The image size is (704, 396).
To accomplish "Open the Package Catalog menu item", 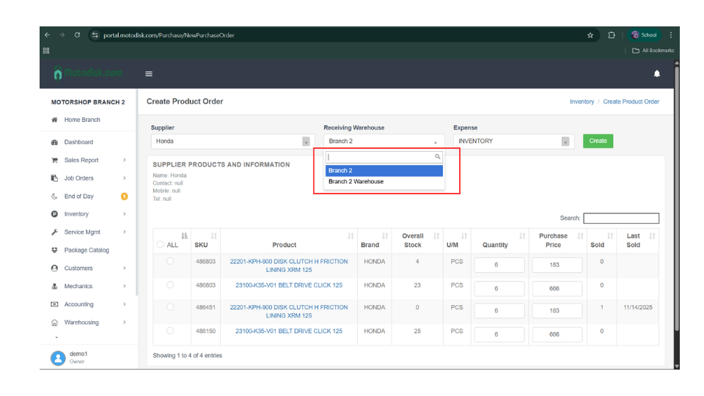I will [86, 250].
